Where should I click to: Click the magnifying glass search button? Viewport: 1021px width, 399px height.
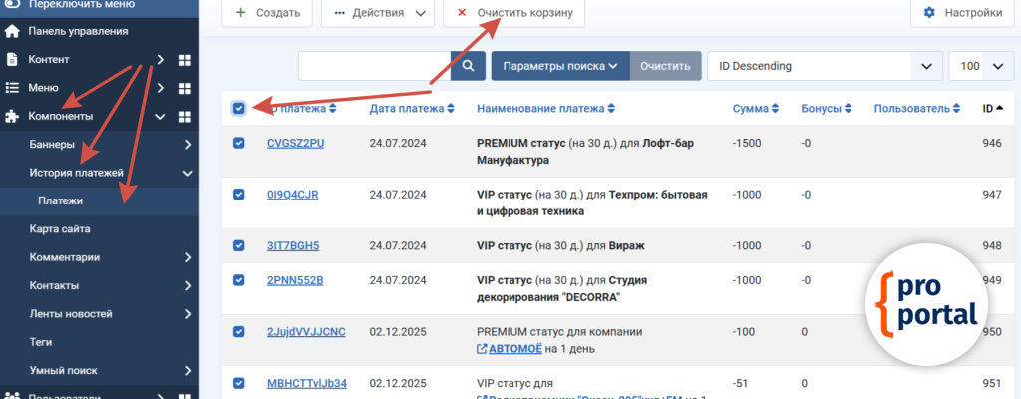(467, 66)
